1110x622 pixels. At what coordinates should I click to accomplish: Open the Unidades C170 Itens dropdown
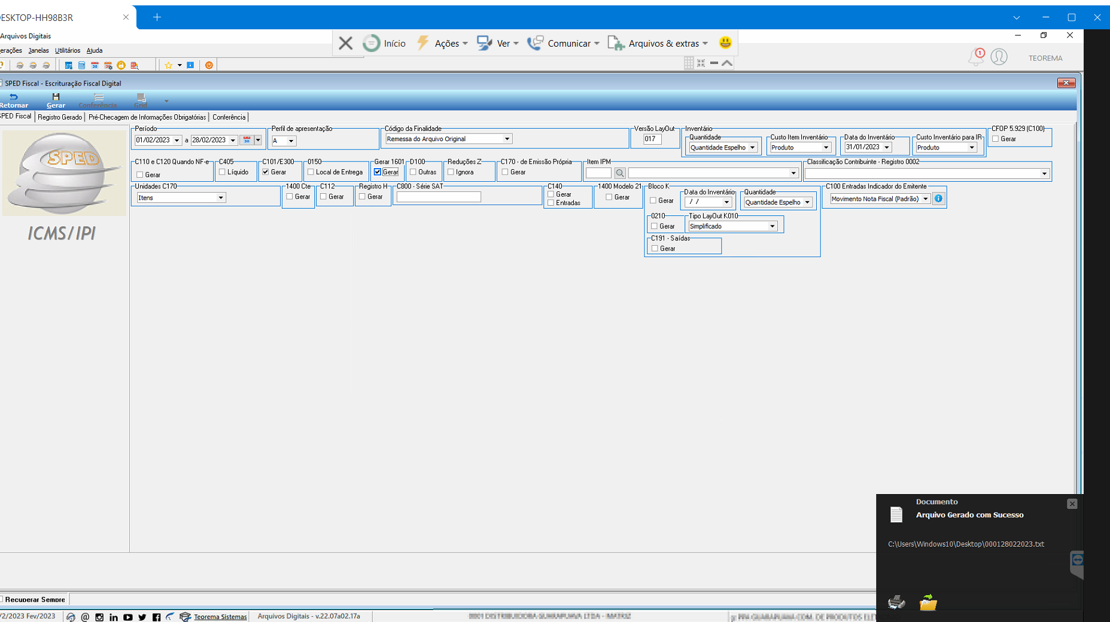[x=221, y=197]
